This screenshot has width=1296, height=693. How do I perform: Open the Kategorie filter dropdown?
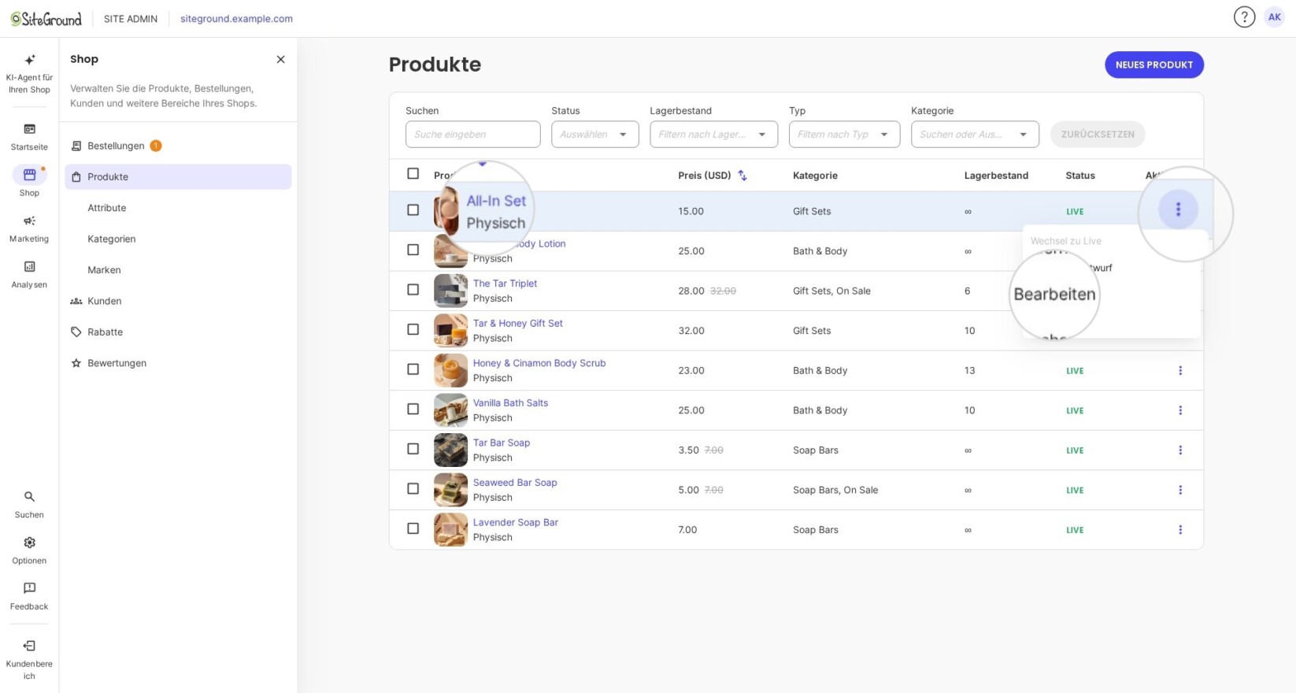point(975,135)
